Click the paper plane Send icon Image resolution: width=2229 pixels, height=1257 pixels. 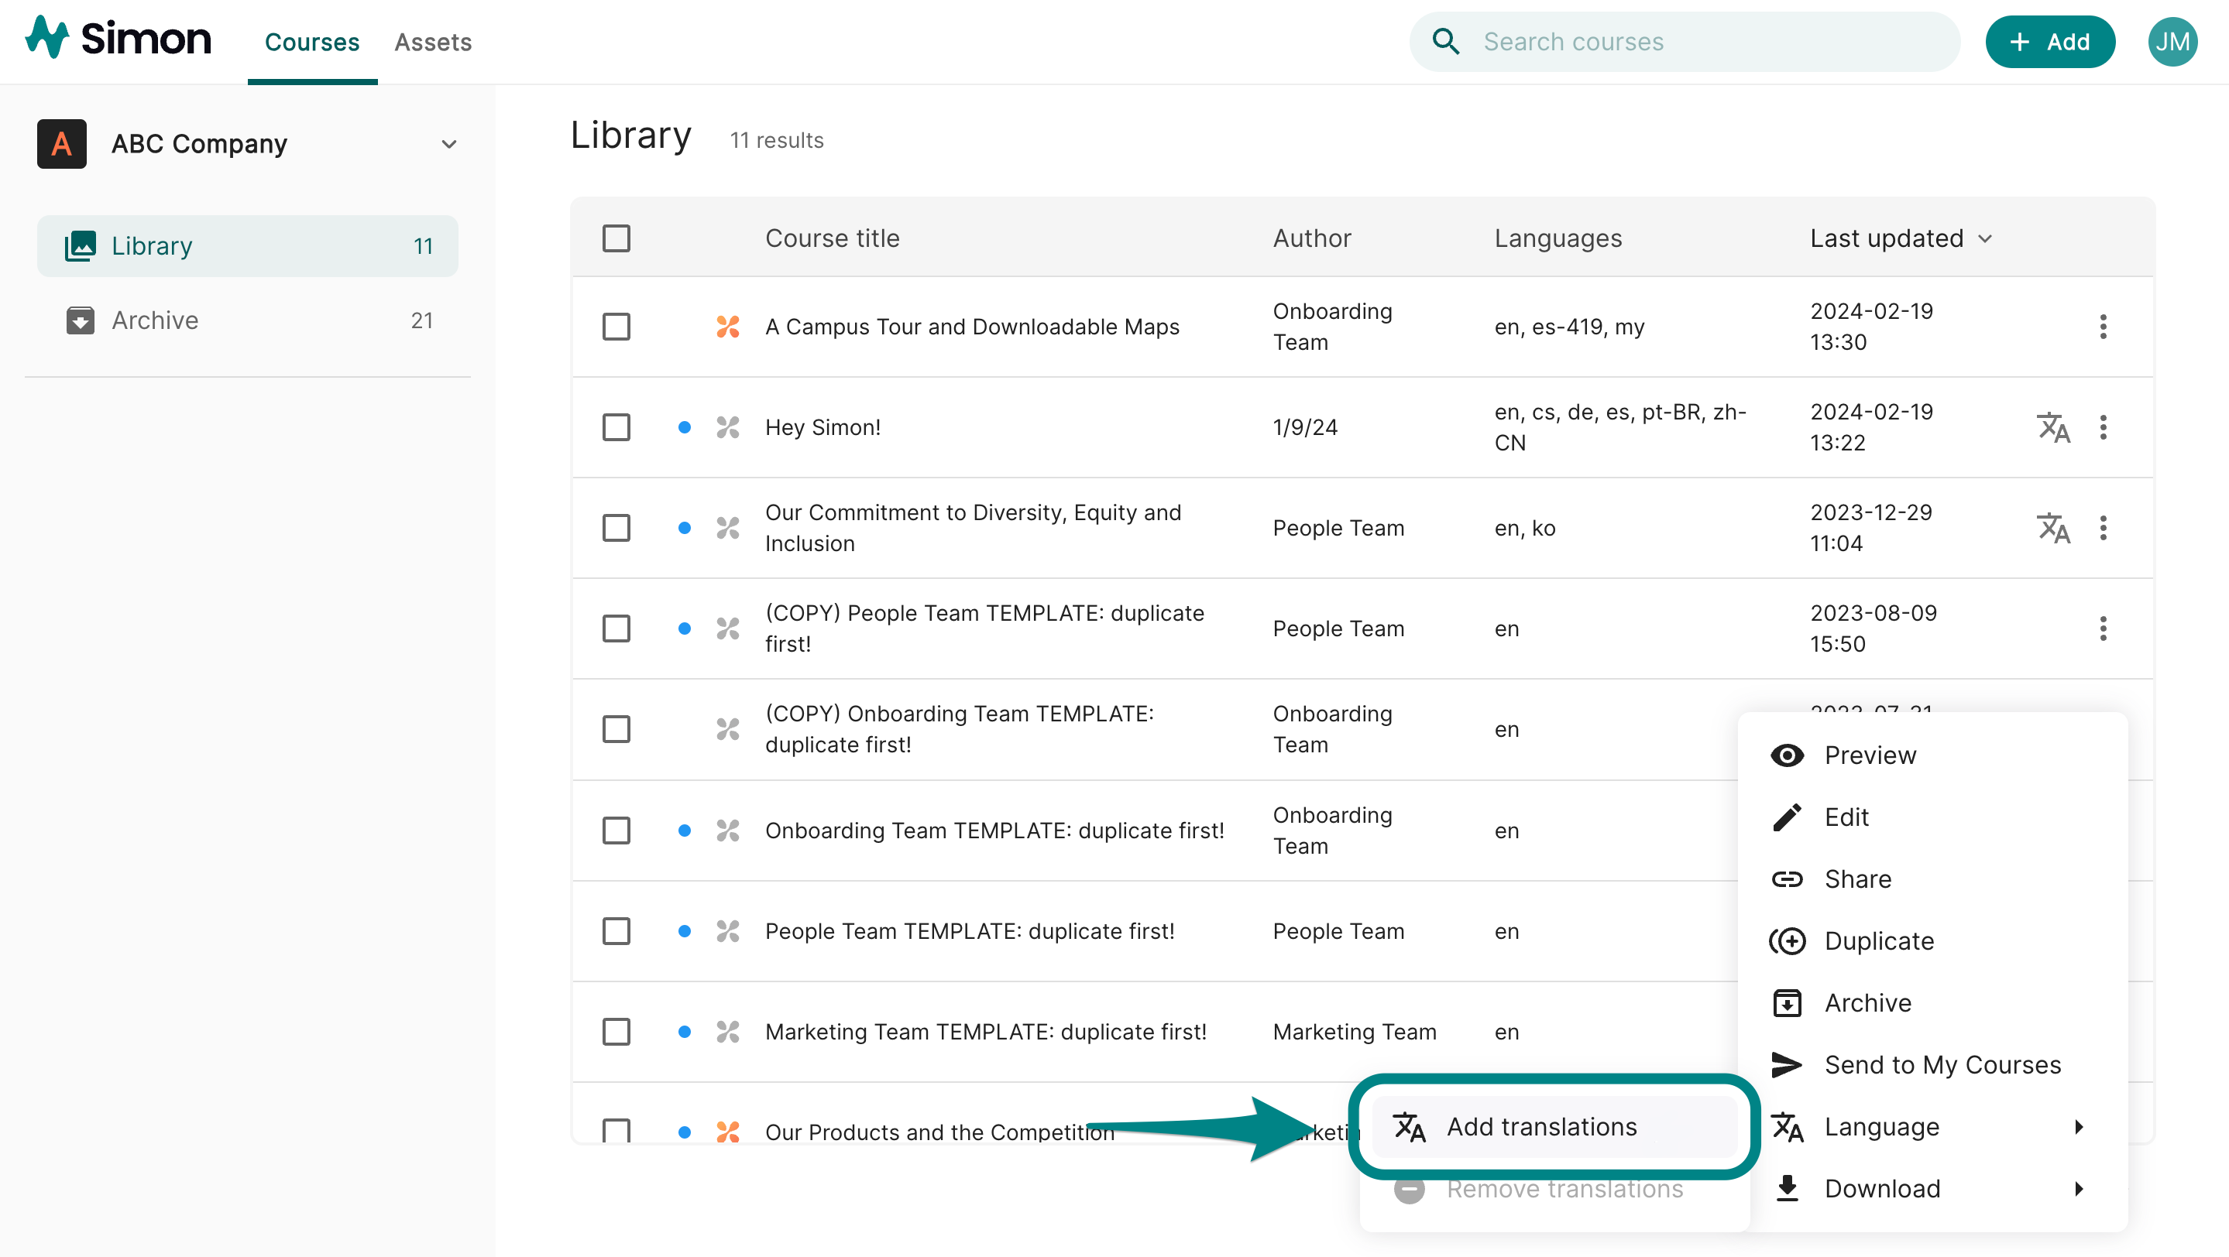coord(1787,1065)
